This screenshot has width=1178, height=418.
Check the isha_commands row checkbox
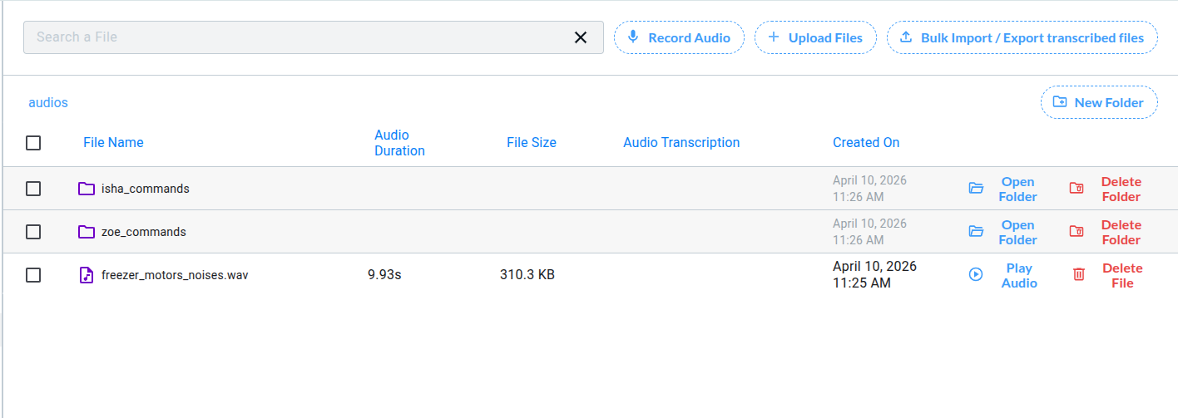33,189
